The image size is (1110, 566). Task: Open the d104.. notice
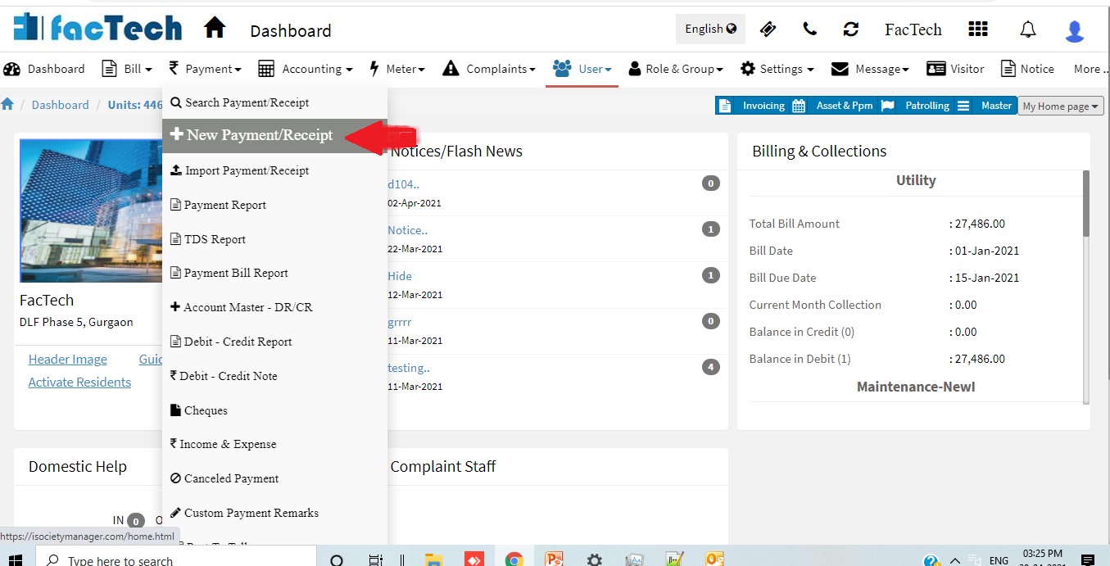pyautogui.click(x=404, y=184)
